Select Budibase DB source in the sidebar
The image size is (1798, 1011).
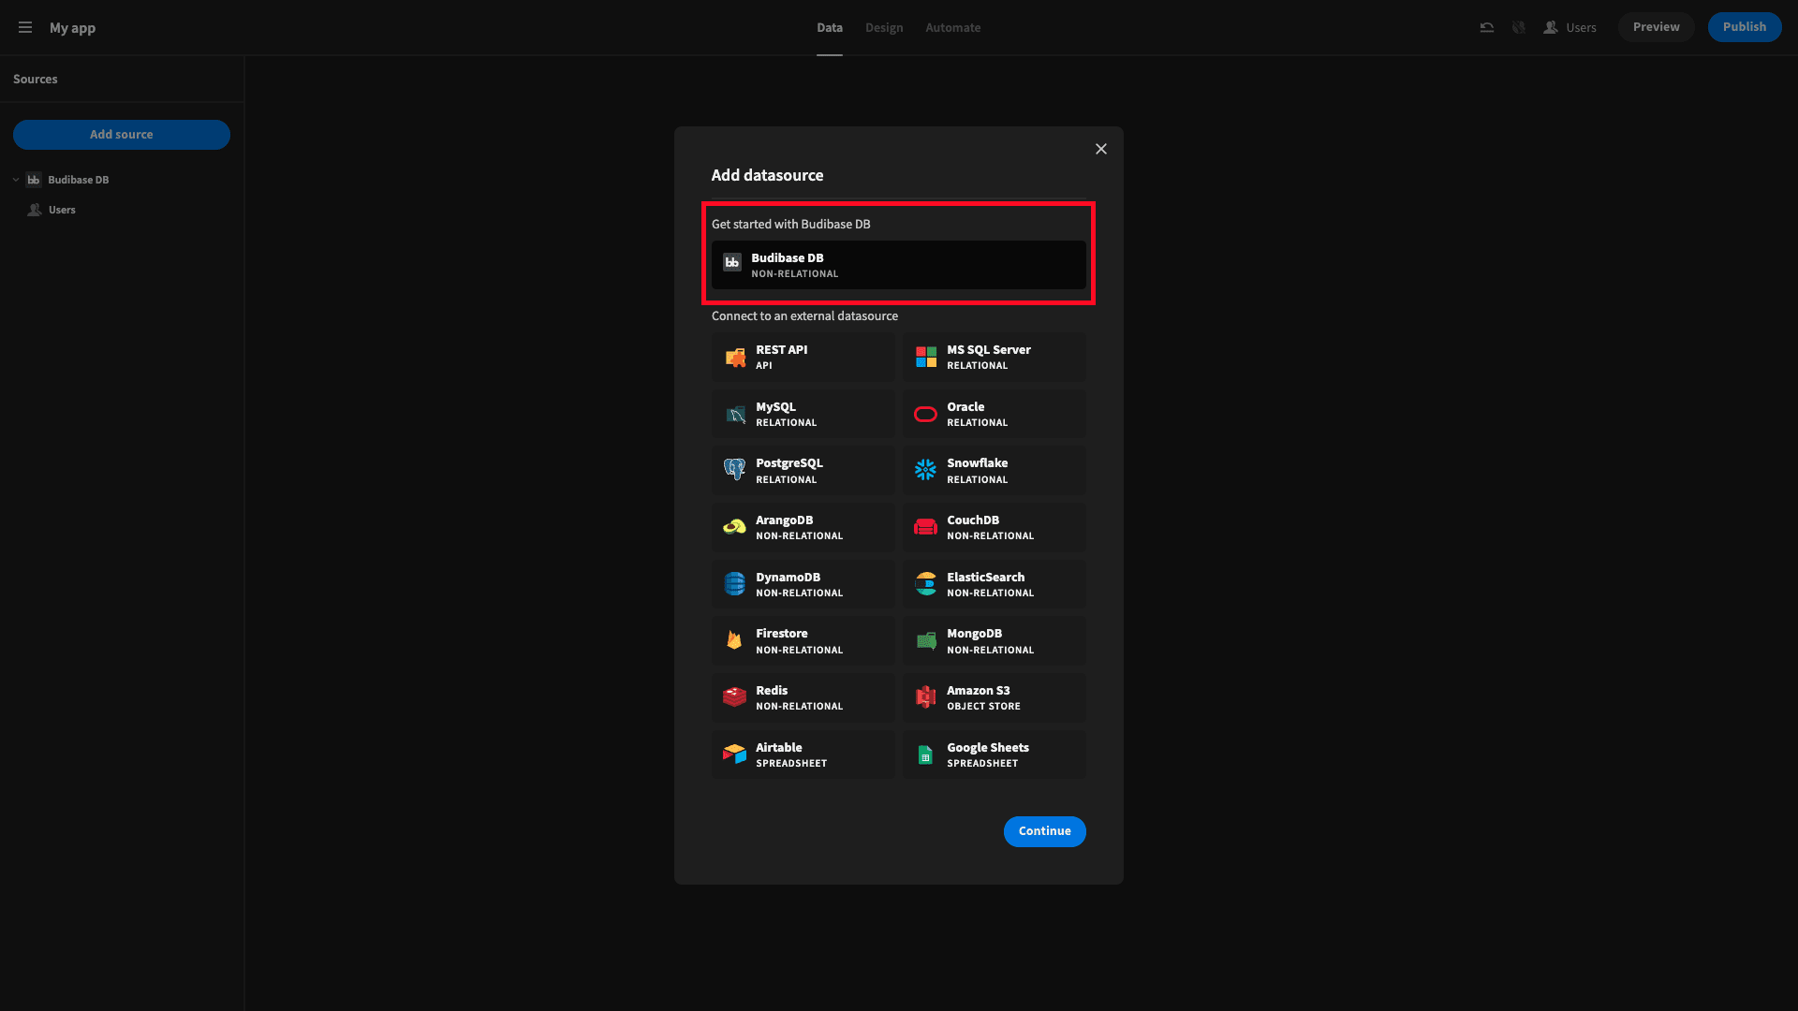(79, 180)
